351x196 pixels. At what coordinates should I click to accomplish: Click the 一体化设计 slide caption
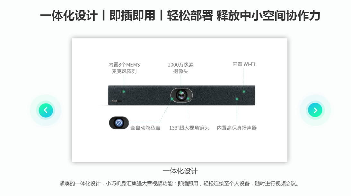(180, 171)
